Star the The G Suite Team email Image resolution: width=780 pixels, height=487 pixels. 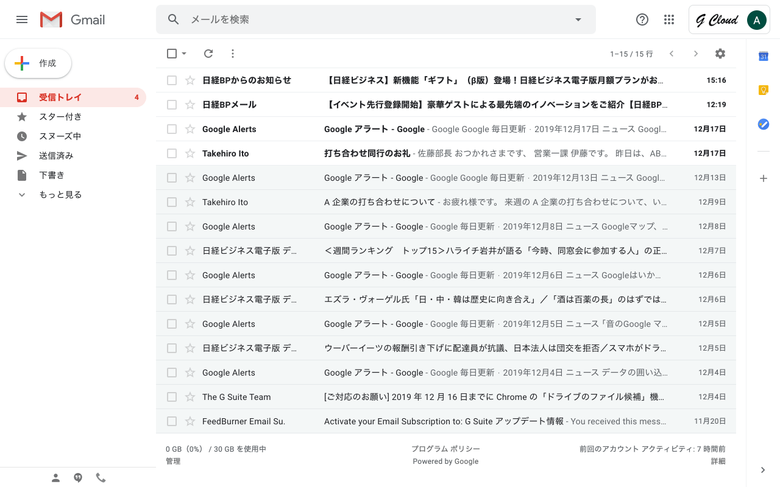click(x=190, y=397)
